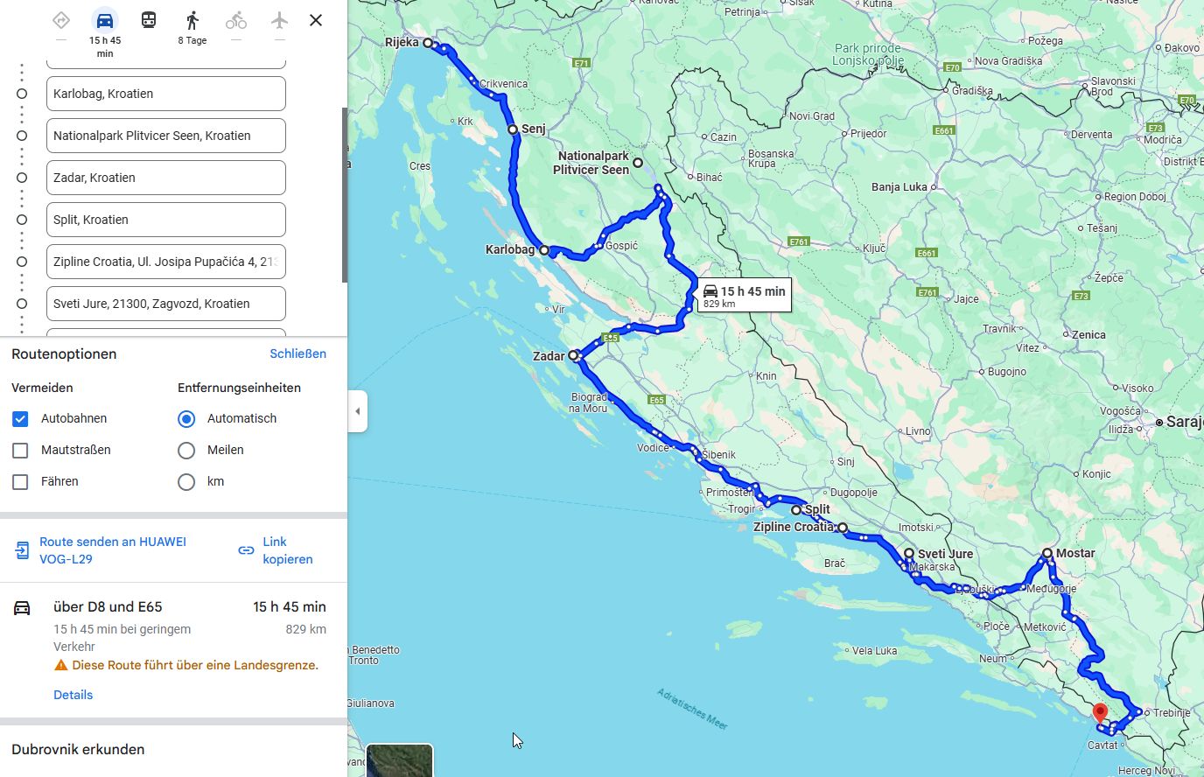This screenshot has width=1204, height=777.
Task: Expand the route 'Details'
Action: 73,694
